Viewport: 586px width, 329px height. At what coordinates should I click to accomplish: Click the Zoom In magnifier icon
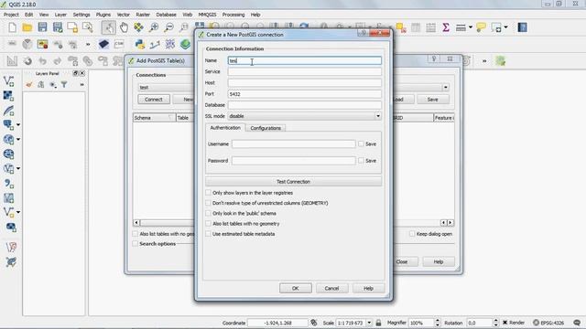pyautogui.click(x=154, y=27)
